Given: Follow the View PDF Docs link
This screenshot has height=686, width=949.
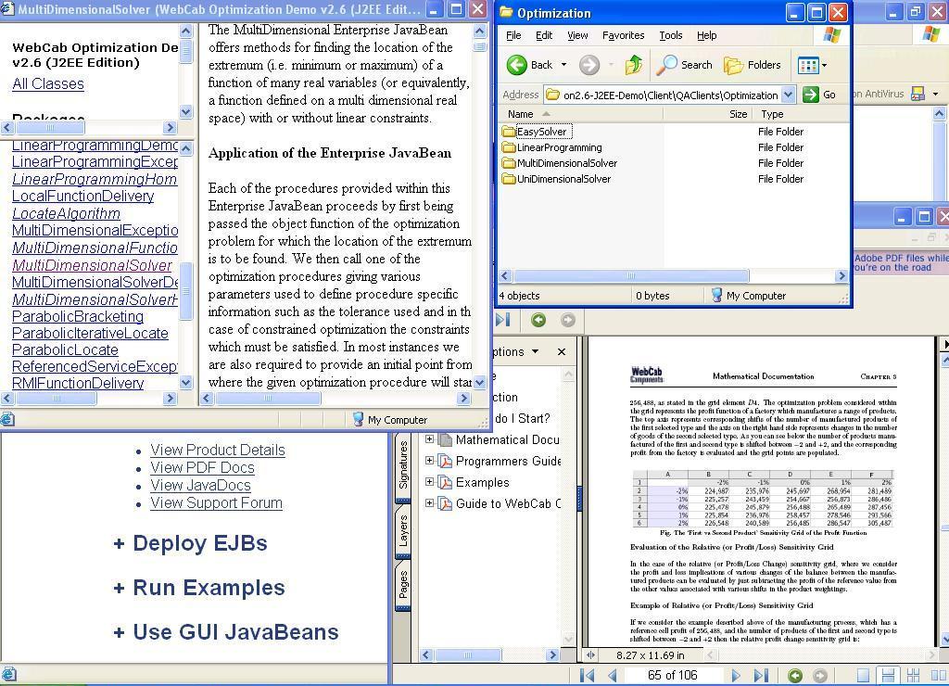Looking at the screenshot, I should pos(202,468).
